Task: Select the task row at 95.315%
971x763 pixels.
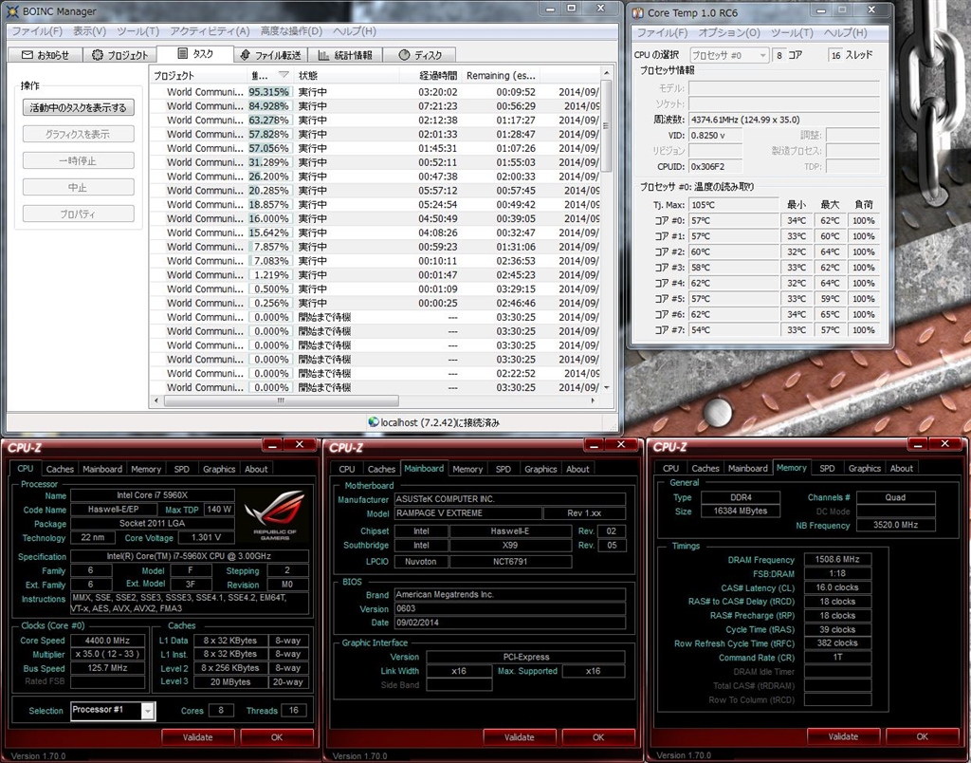Action: [x=376, y=92]
